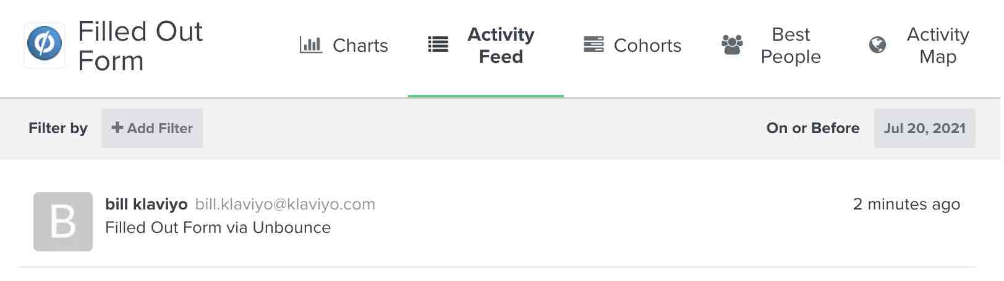Show the Activity Map tab
Viewport: 1004px width, 281px height.
pyautogui.click(x=937, y=46)
